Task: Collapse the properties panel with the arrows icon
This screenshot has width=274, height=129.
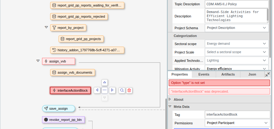Action: tap(267, 75)
